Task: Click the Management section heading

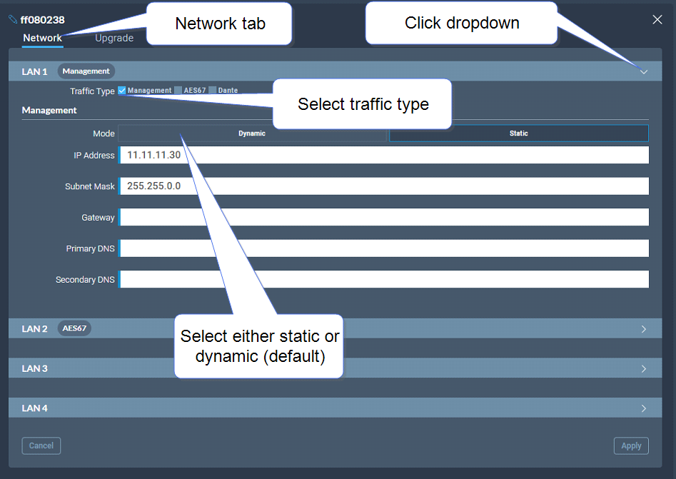Action: (x=49, y=111)
